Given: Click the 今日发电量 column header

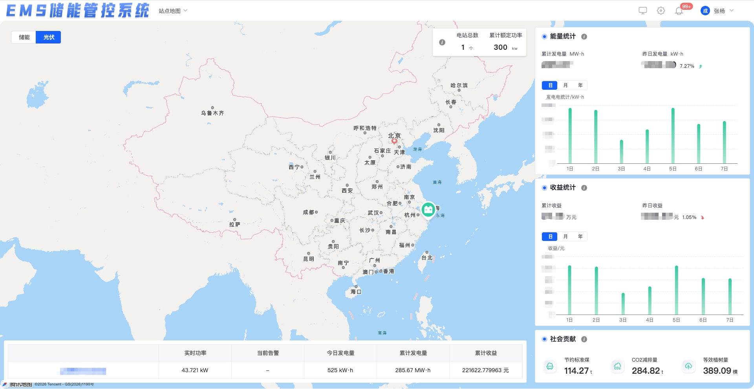Looking at the screenshot, I should tap(340, 353).
